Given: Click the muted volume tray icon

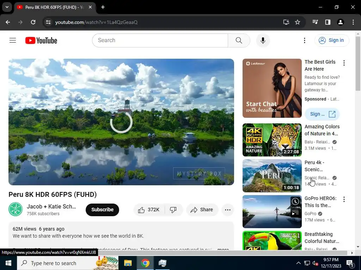Looking at the screenshot, I should pos(315,263).
